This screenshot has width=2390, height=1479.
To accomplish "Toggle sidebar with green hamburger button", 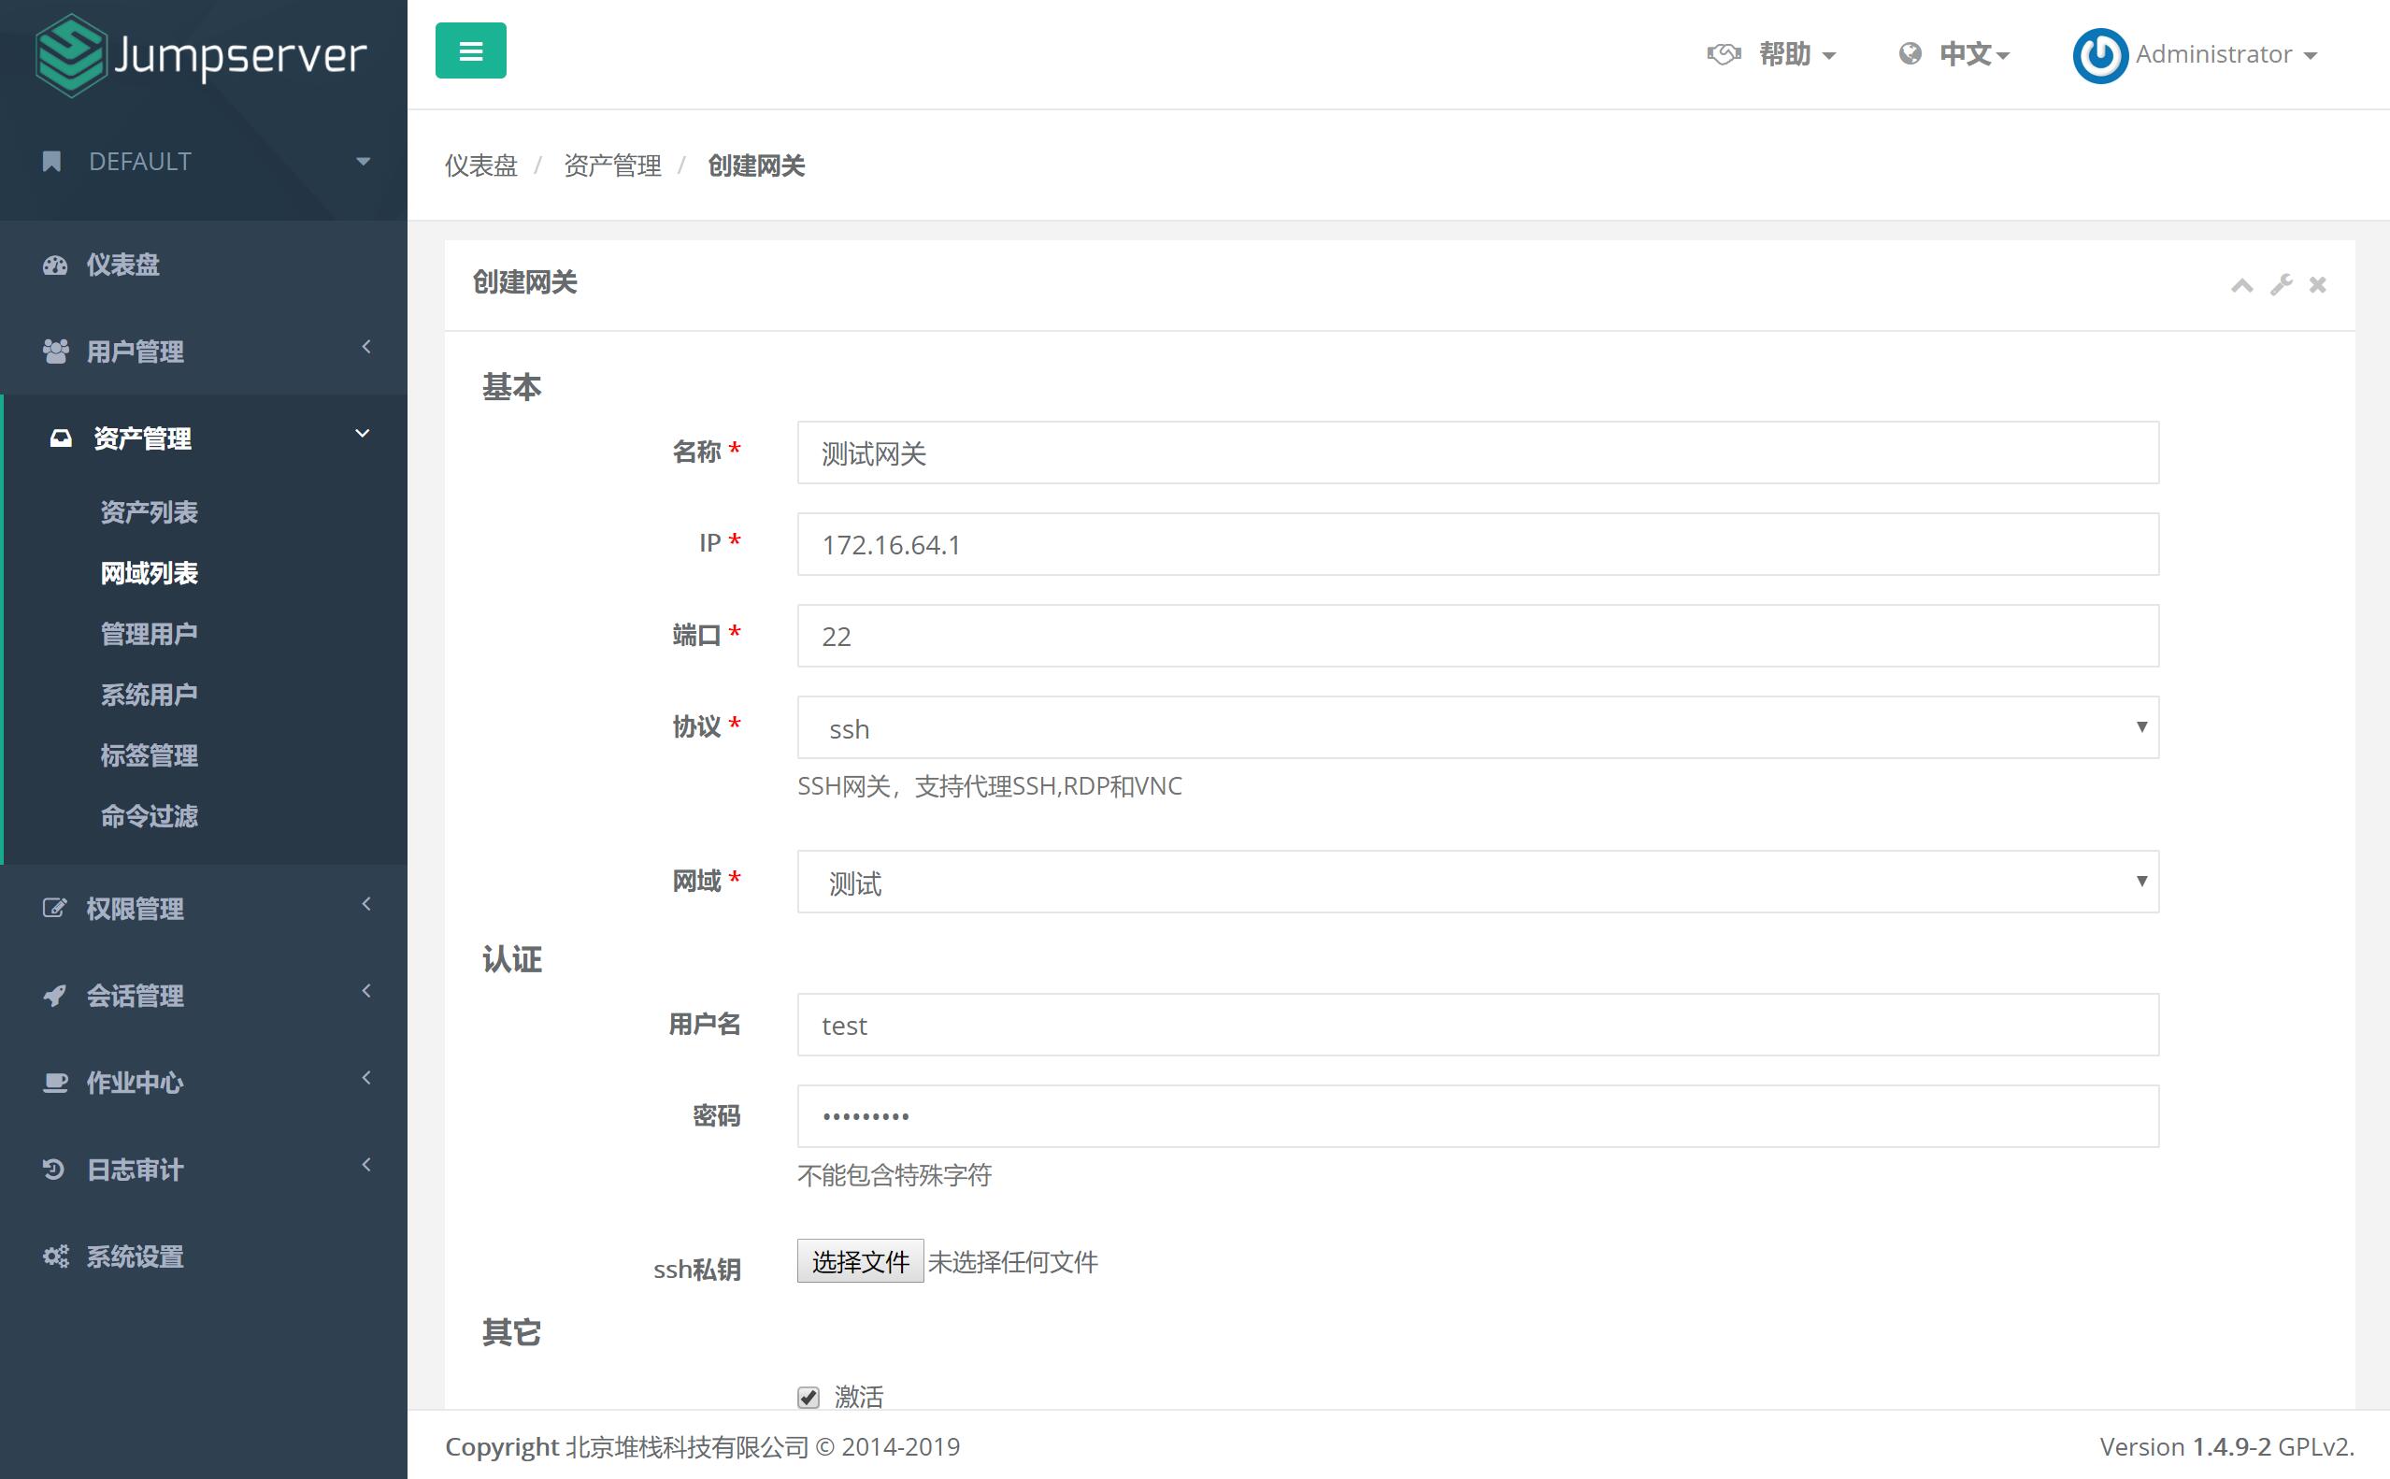I will click(x=470, y=50).
